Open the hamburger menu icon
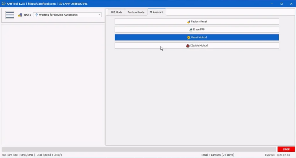This screenshot has width=296, height=158. tap(10, 15)
